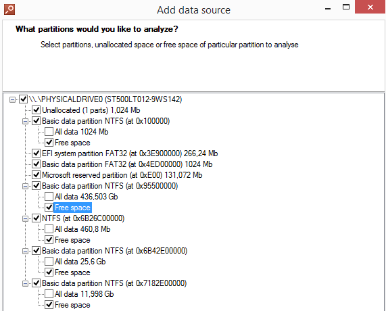Collapse NTFS partition at 0x7182E00000 node
Image resolution: width=386 pixels, height=311 pixels.
pos(25,283)
